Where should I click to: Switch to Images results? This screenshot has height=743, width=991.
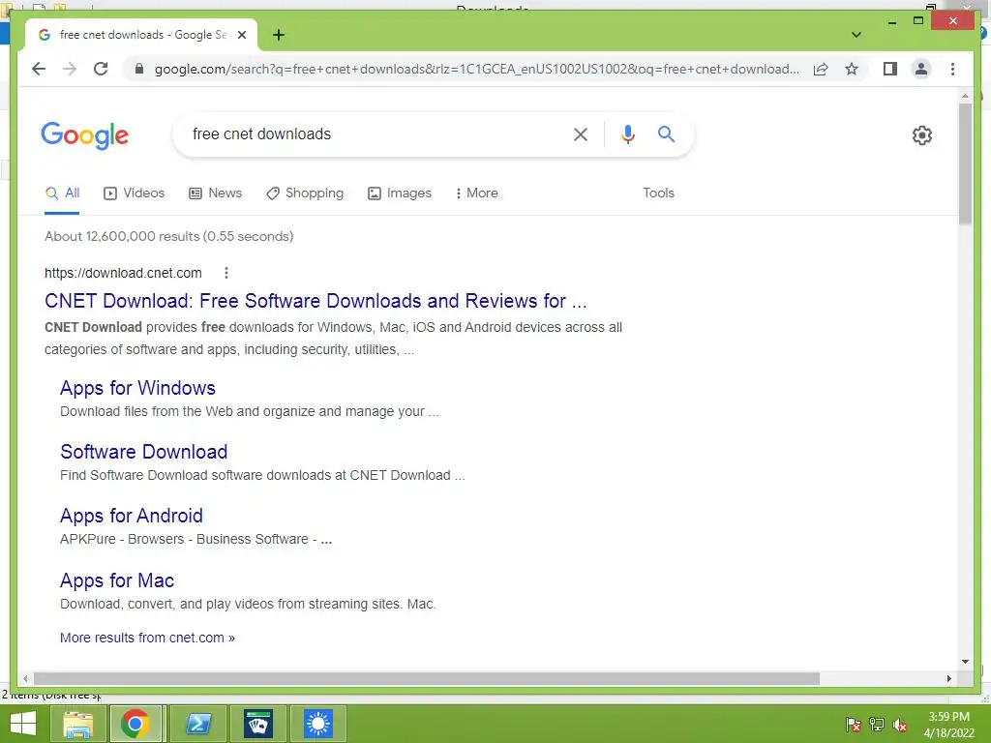click(400, 193)
